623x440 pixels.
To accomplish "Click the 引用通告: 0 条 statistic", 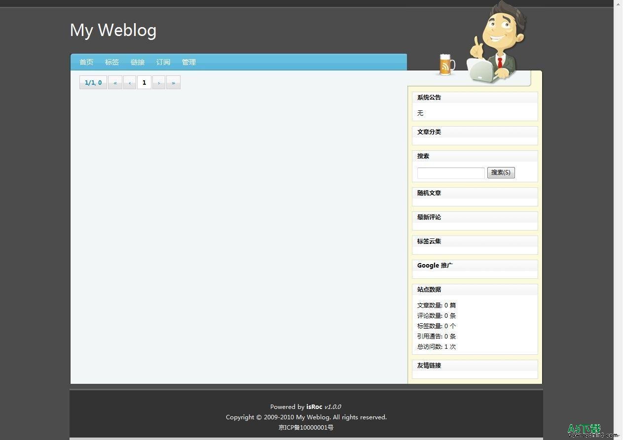I will 437,337.
